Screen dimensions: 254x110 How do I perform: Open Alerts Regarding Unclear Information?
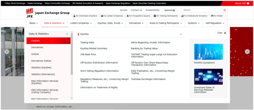150,43
